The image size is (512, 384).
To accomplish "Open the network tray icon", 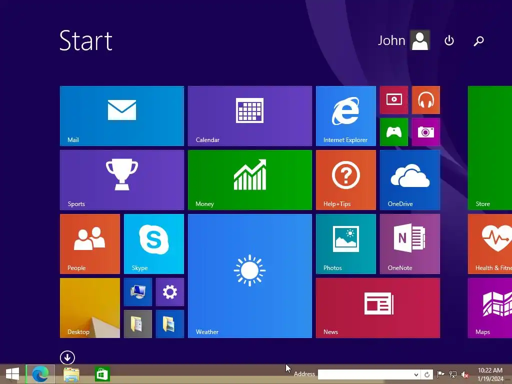I will click(x=453, y=374).
